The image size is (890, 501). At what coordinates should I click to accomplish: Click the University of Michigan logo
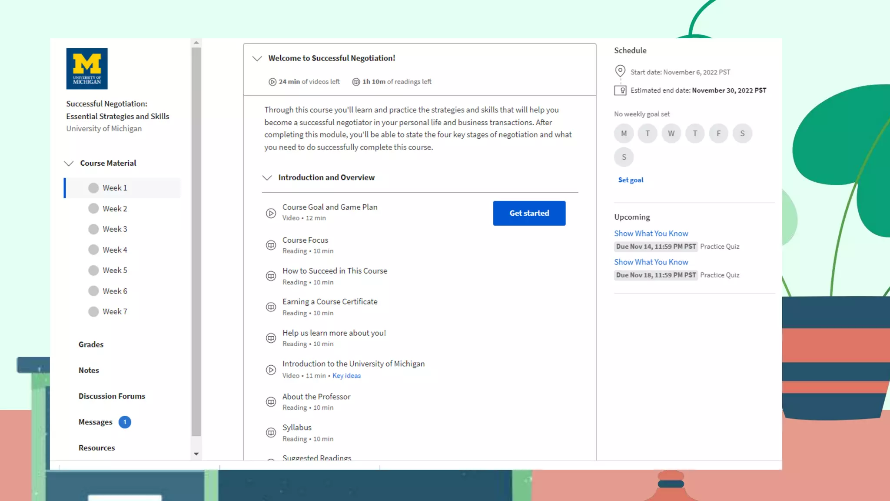point(86,69)
